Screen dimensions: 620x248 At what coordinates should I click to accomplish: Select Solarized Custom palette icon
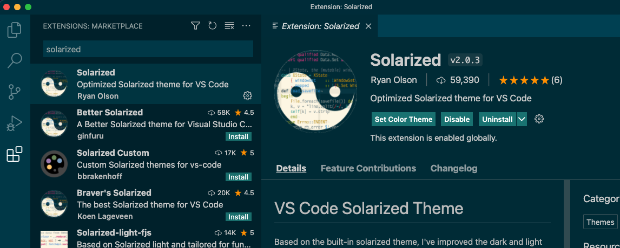[x=54, y=163]
